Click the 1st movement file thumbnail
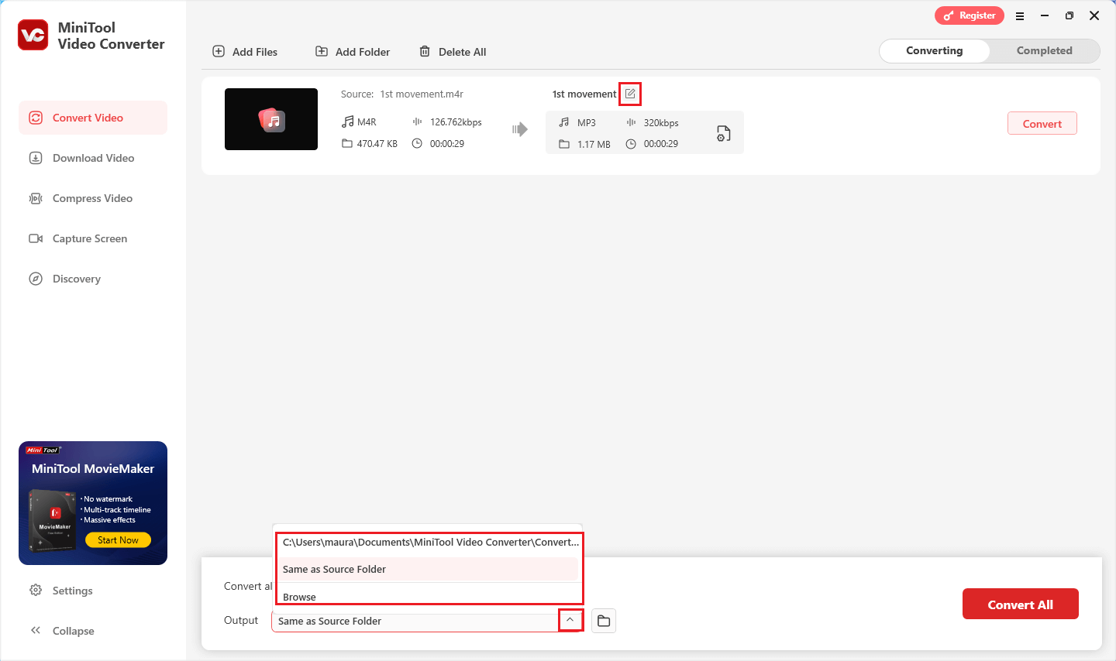 271,119
